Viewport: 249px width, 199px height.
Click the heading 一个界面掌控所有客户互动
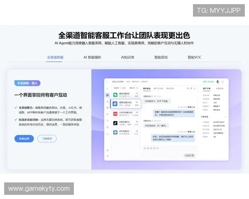pyautogui.click(x=41, y=95)
